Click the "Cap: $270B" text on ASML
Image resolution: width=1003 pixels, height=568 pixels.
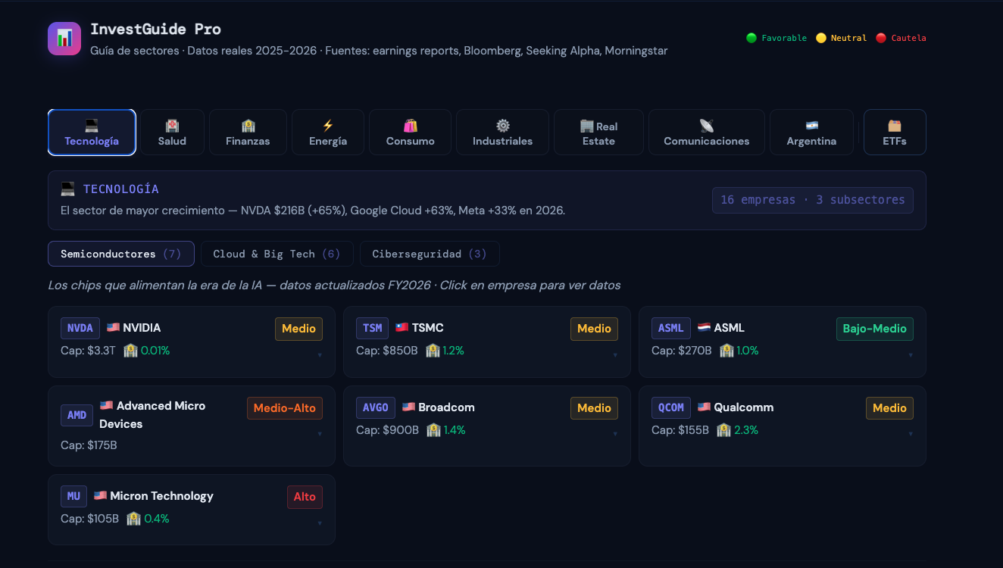coord(682,351)
